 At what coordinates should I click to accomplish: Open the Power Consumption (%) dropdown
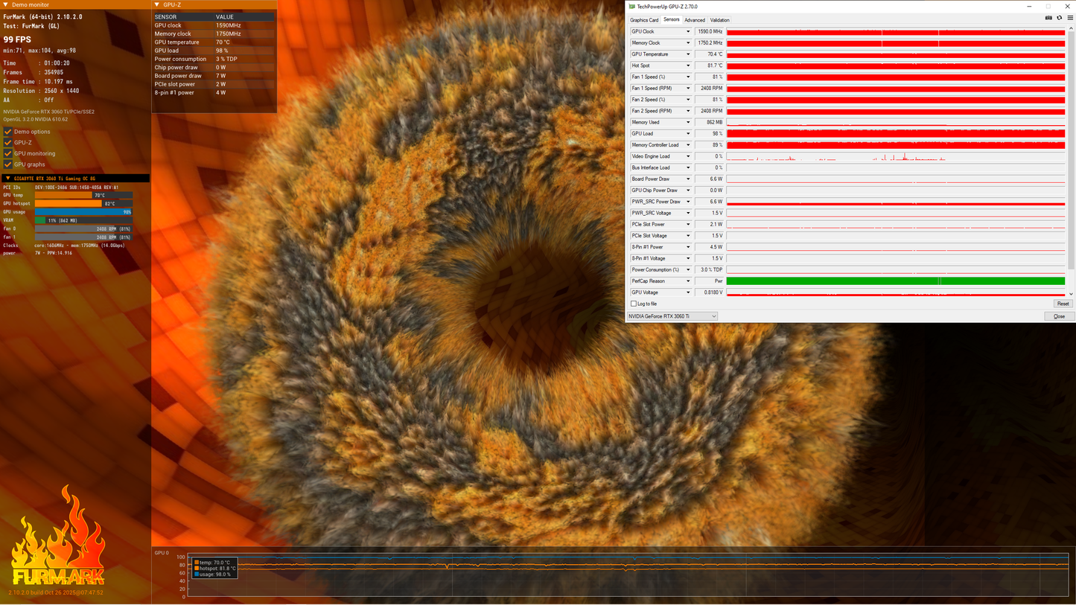(x=688, y=270)
